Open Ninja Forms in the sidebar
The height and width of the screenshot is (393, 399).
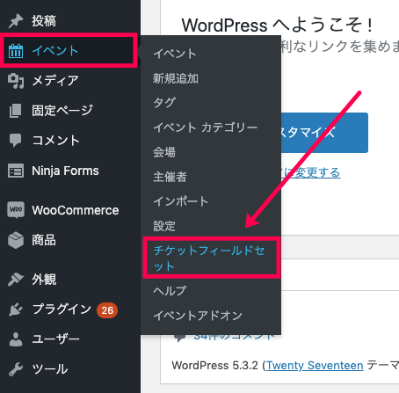point(65,171)
